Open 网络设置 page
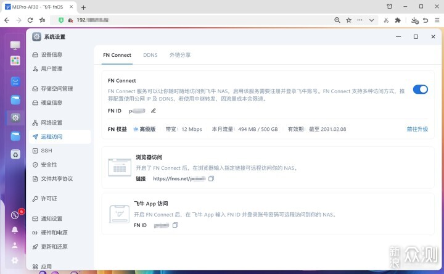 [x=60, y=123]
